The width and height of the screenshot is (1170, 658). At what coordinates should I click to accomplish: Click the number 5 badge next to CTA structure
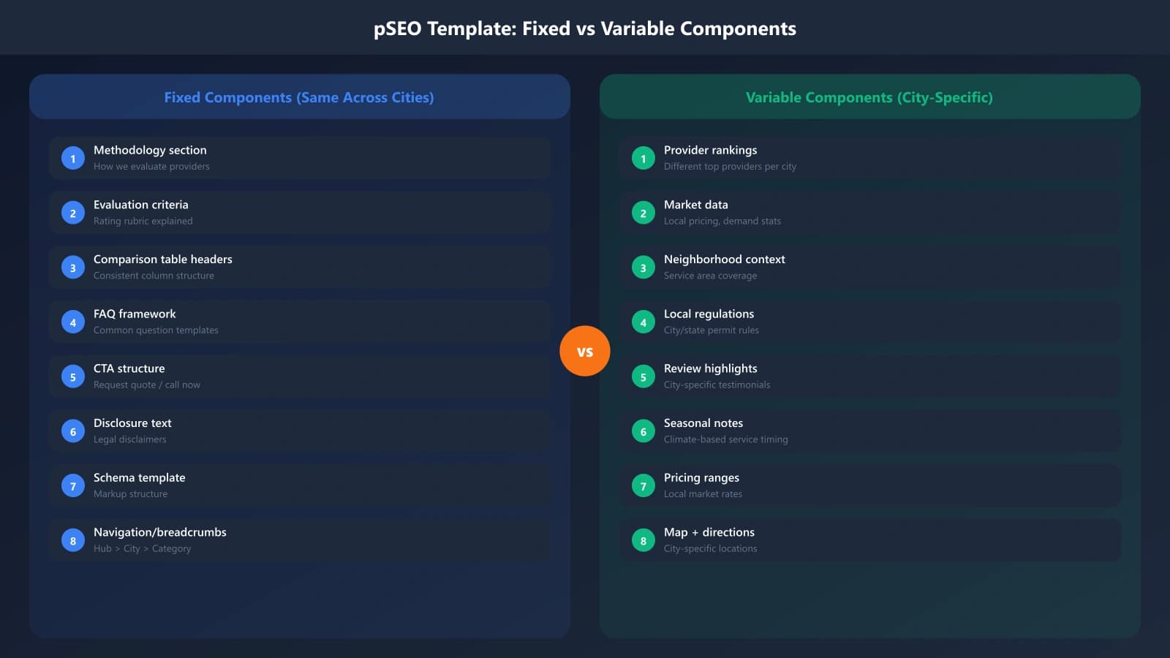pyautogui.click(x=72, y=376)
